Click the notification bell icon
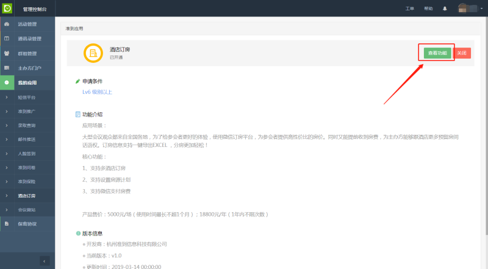This screenshot has height=269, width=488. click(445, 9)
